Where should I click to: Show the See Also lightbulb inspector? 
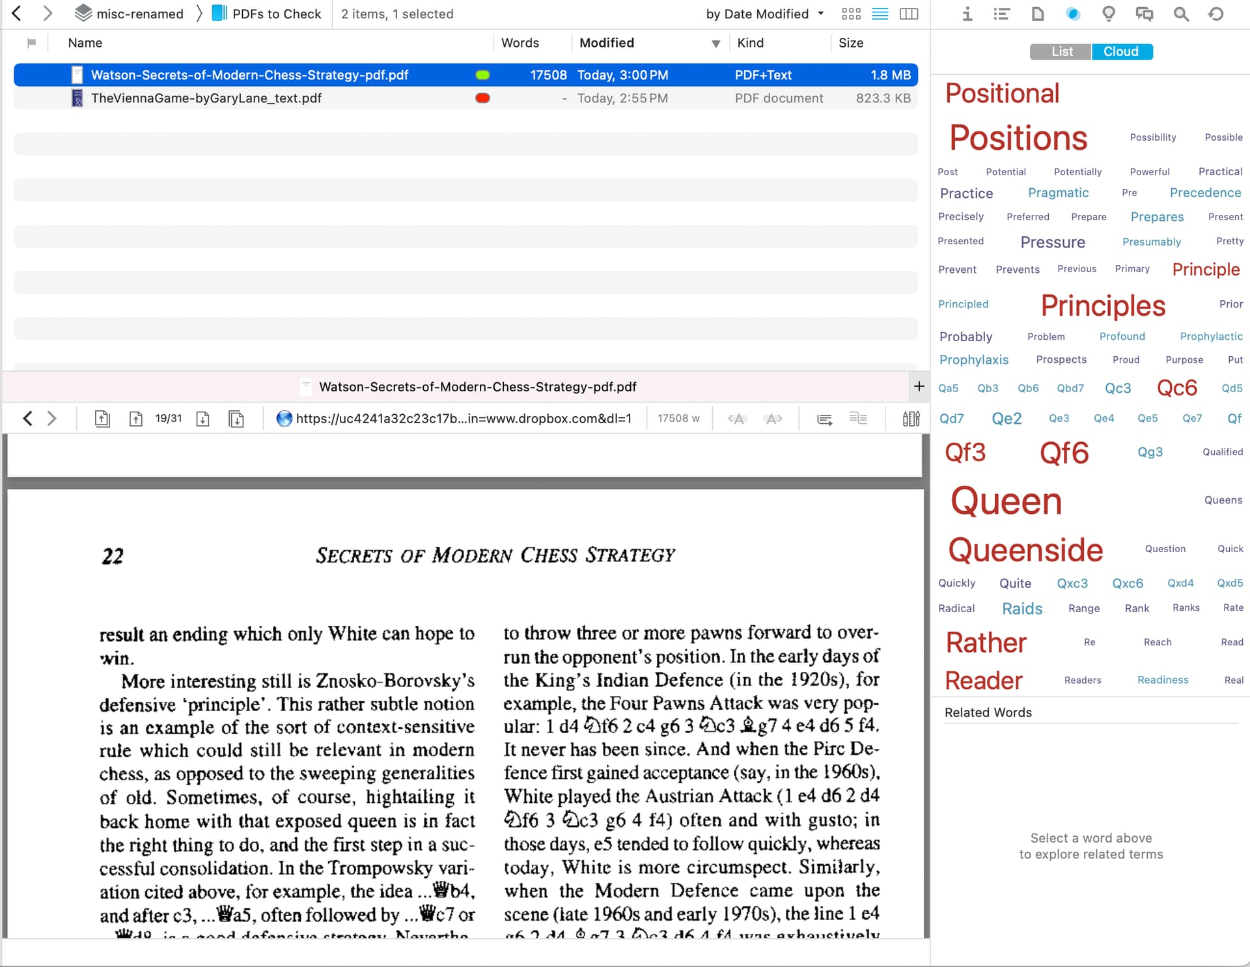1108,14
